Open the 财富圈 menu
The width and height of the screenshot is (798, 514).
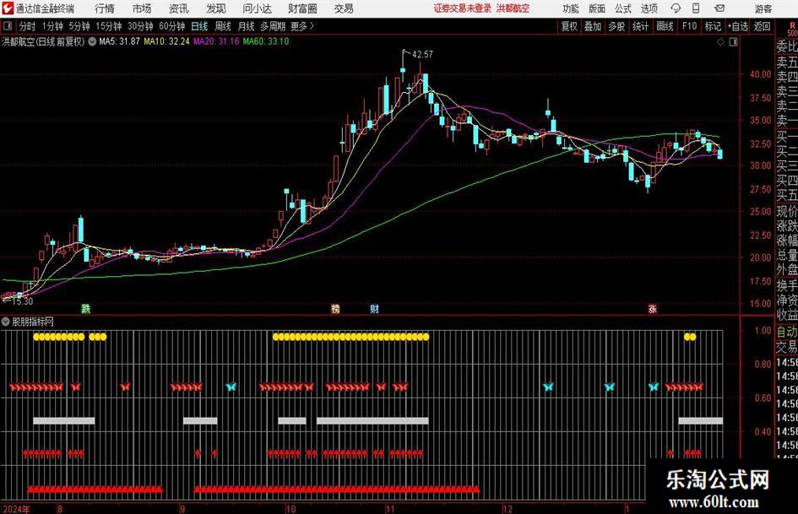click(302, 8)
